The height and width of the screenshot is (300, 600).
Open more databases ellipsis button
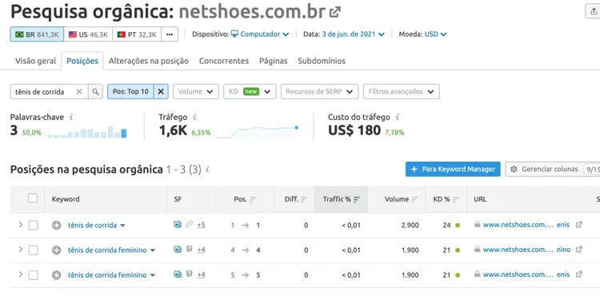coord(170,34)
